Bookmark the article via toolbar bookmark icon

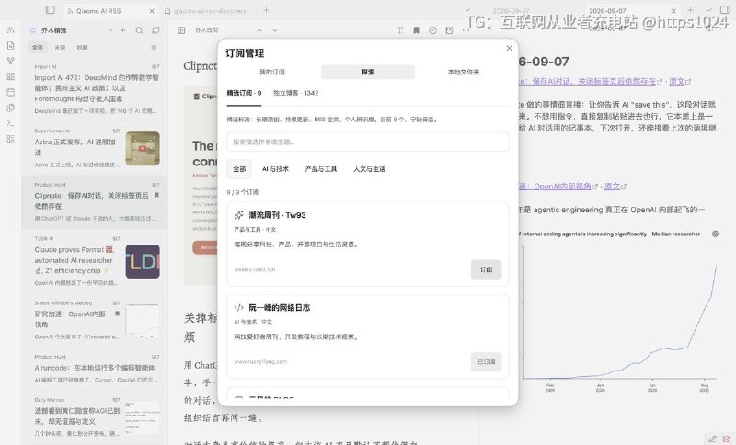click(x=416, y=30)
